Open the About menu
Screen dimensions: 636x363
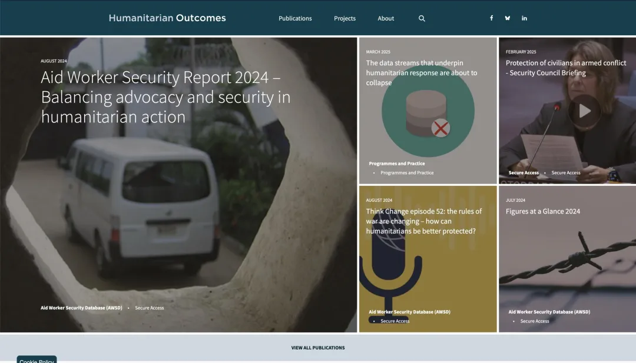pos(386,18)
